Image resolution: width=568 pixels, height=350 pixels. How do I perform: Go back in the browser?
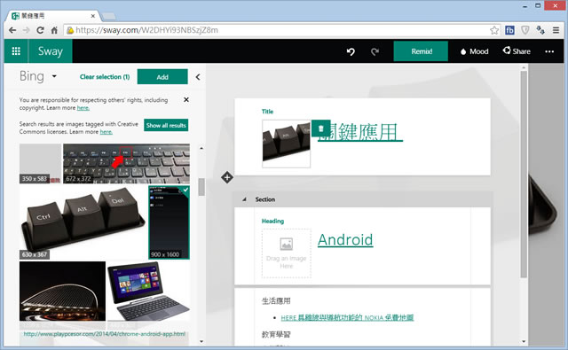[12, 30]
